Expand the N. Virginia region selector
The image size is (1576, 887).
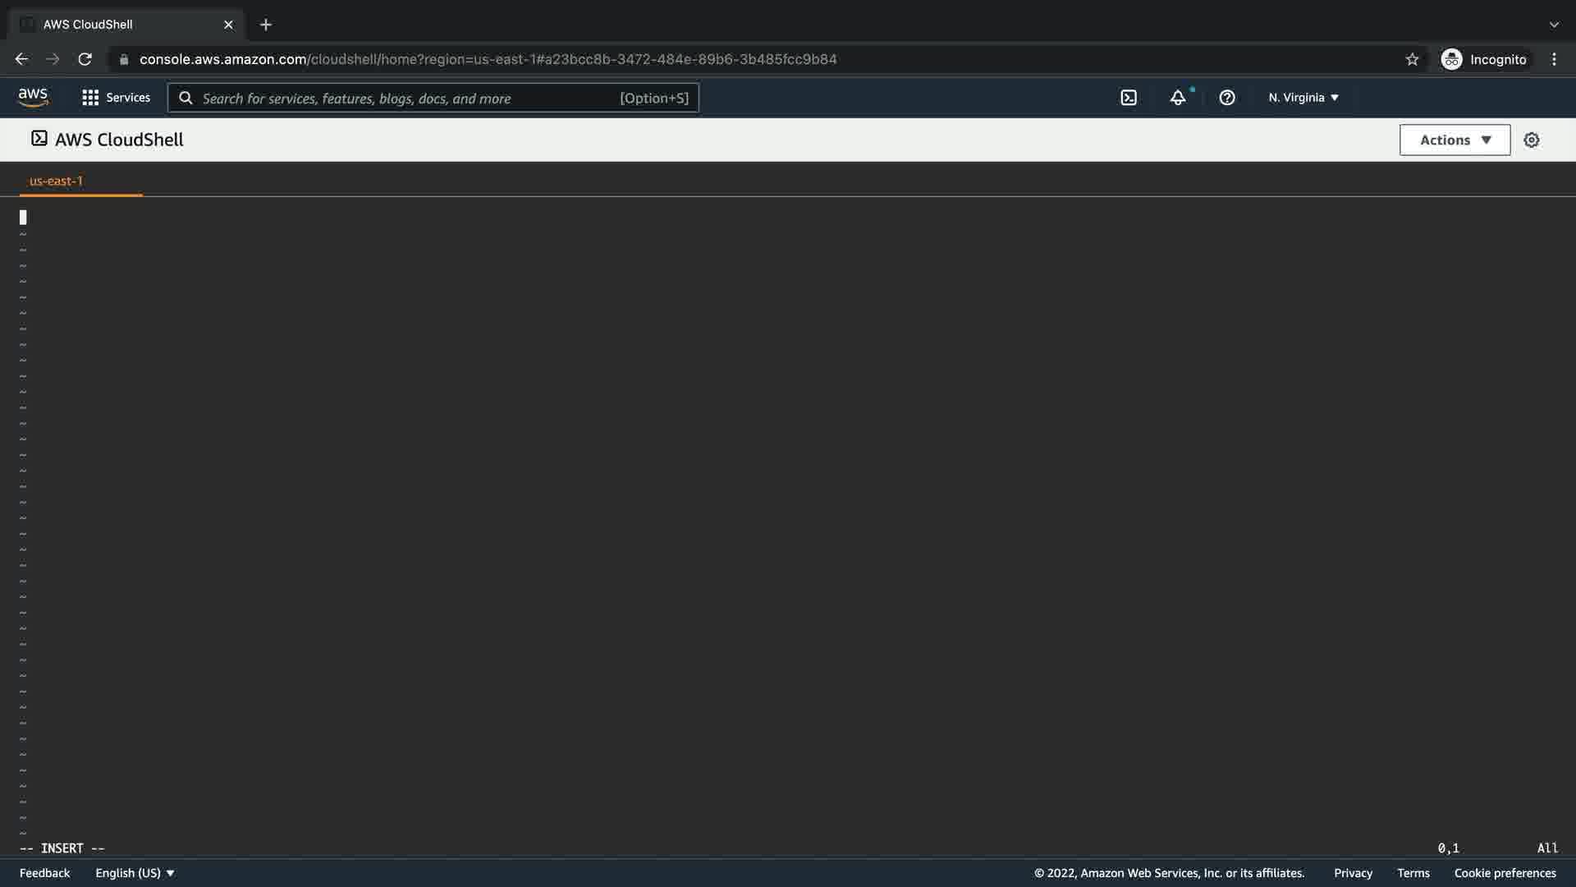1303,98
